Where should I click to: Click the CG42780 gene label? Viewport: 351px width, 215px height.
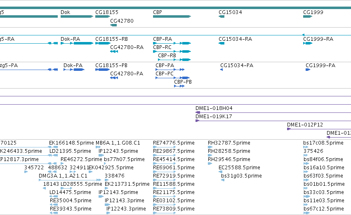[x=122, y=21]
